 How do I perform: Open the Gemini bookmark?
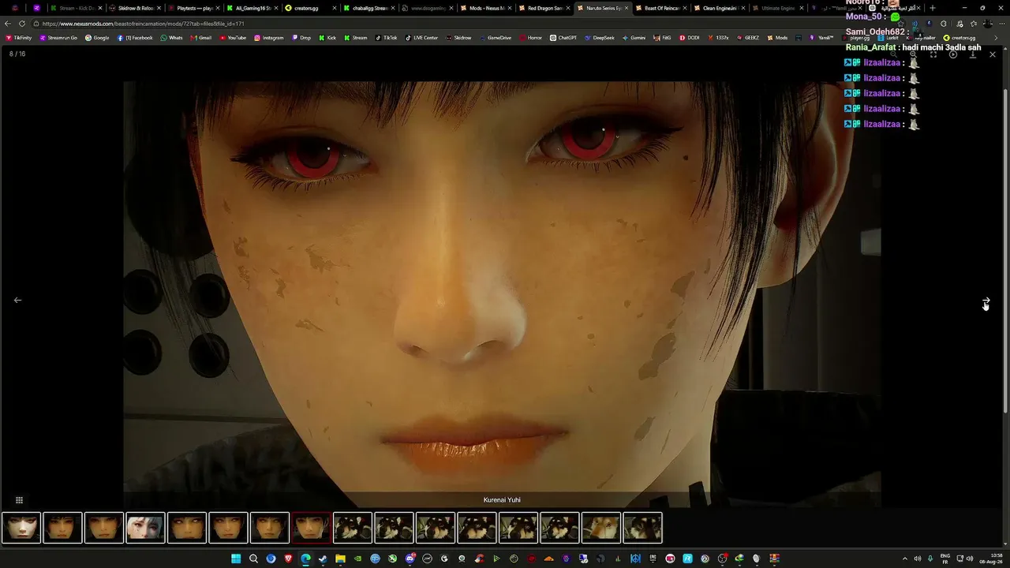(634, 38)
